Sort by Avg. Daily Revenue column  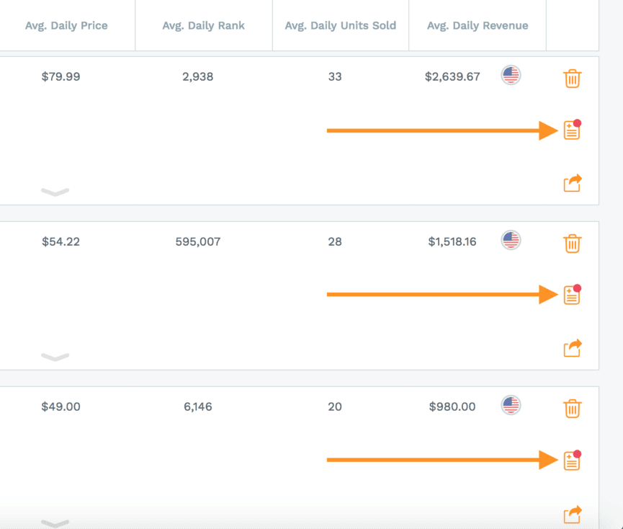(x=478, y=26)
